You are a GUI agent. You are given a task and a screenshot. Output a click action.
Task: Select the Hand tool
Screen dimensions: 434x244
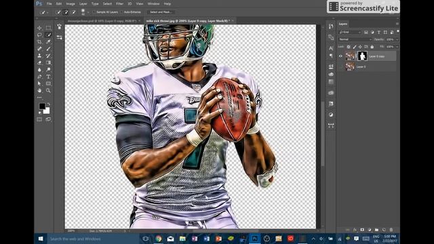[39, 90]
